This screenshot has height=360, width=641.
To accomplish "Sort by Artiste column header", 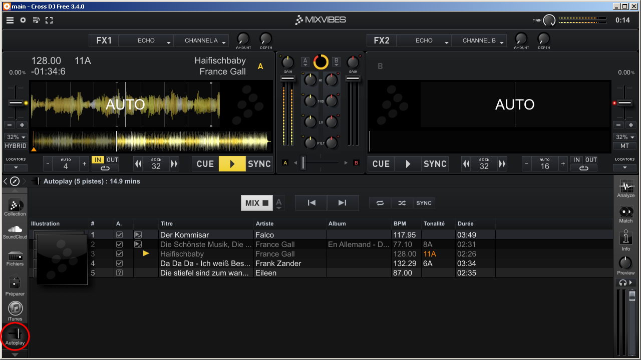I will point(290,223).
